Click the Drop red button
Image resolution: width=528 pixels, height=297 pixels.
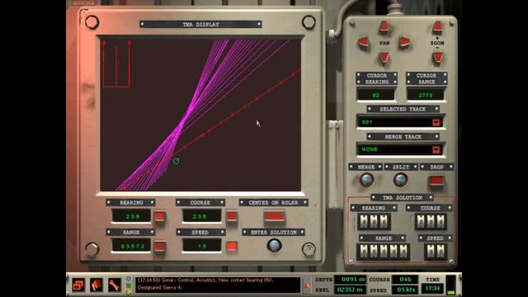(436, 181)
